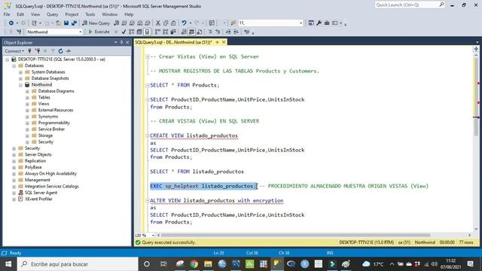Image resolution: width=482 pixels, height=271 pixels.
Task: Click the Parse checkmark icon
Action: pyautogui.click(x=124, y=32)
